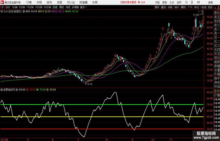Click the 抄: 65.08 indicator value
The height and width of the screenshot is (141, 220).
[x=20, y=90]
